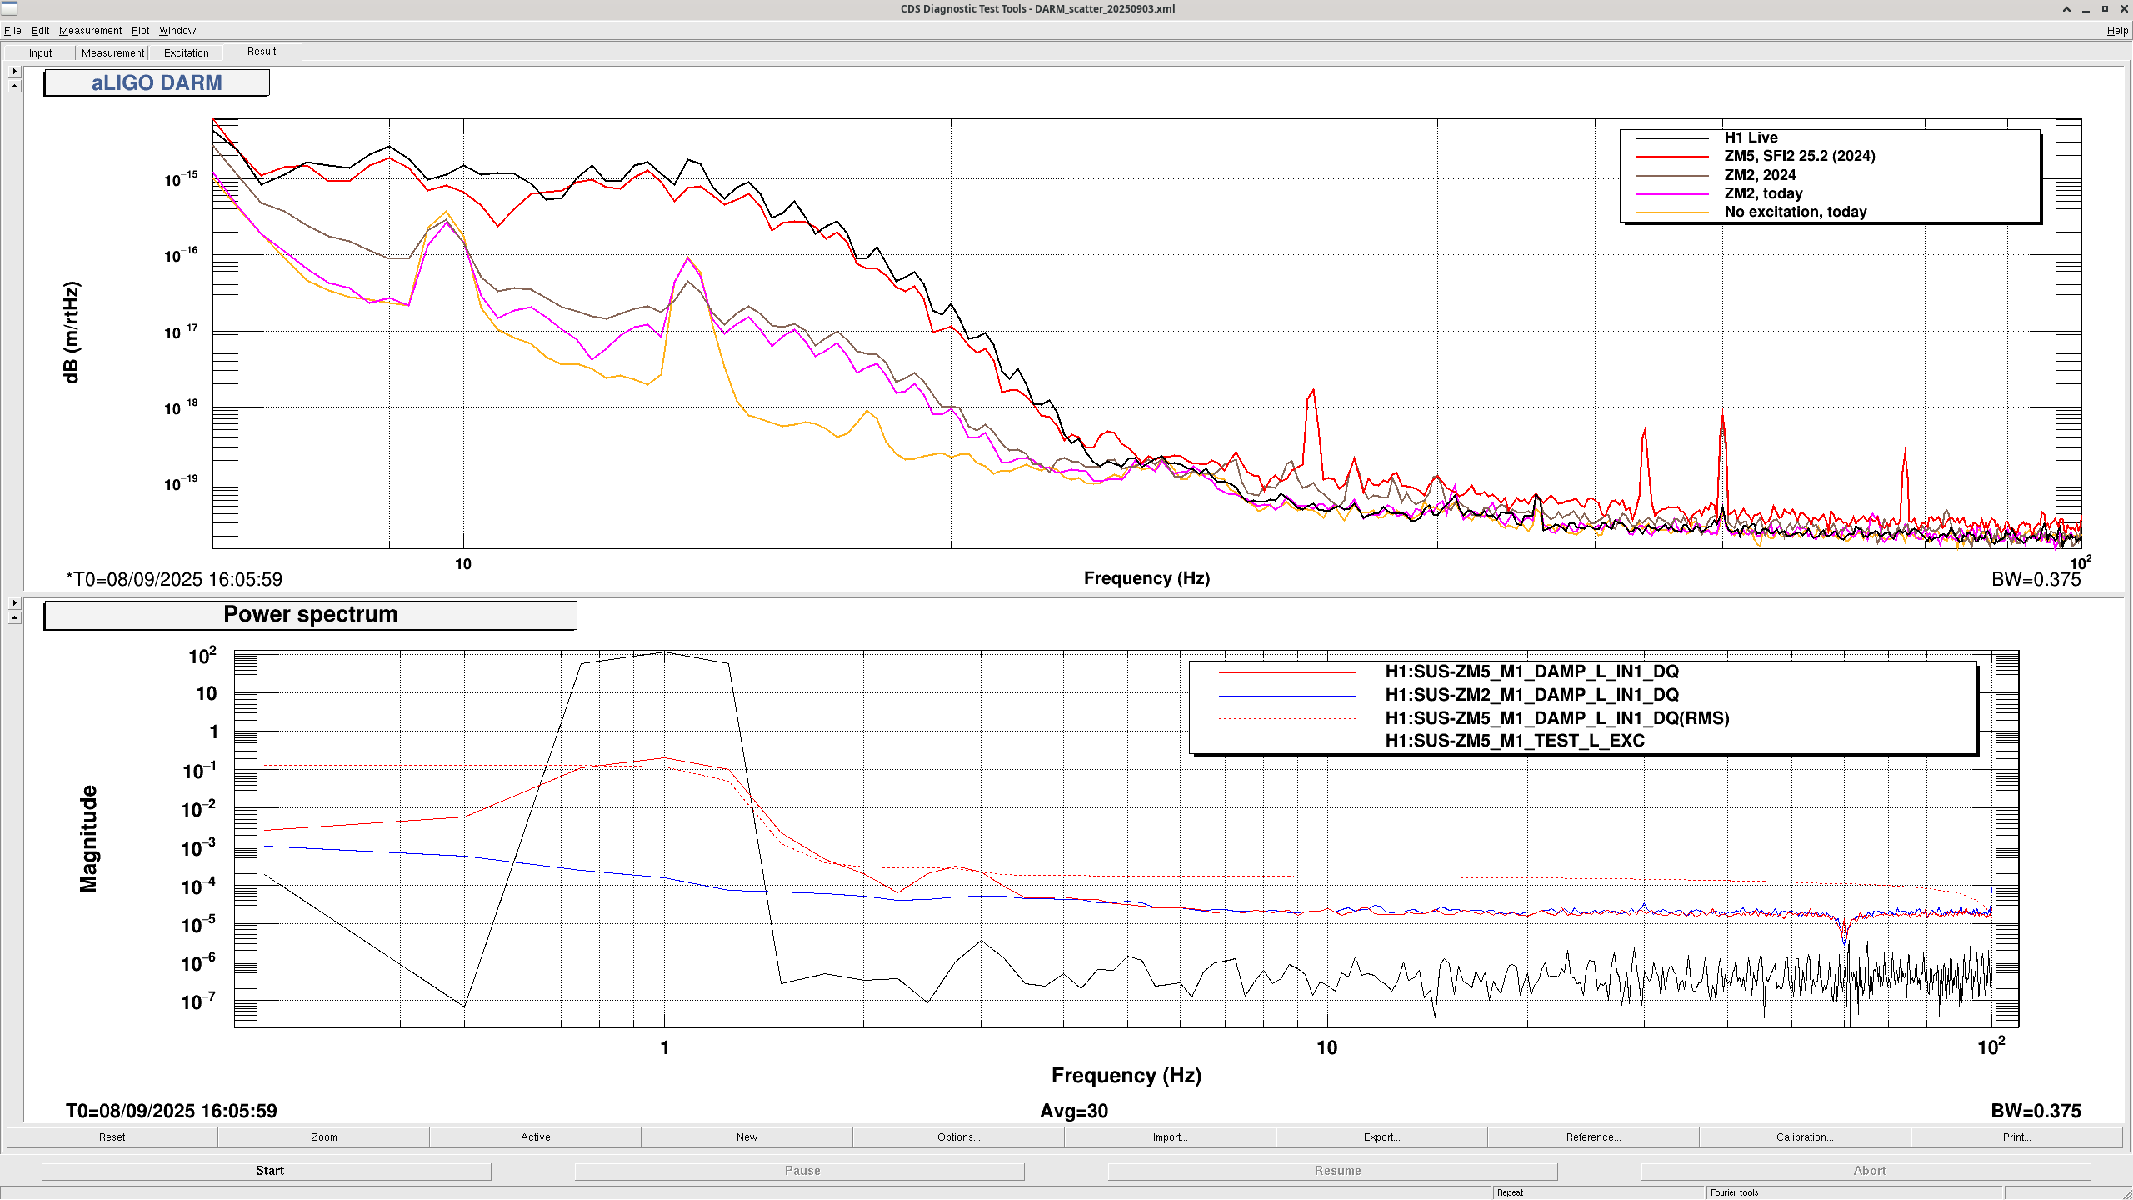The image size is (2133, 1200).
Task: Open the Help menu
Action: click(x=2116, y=31)
